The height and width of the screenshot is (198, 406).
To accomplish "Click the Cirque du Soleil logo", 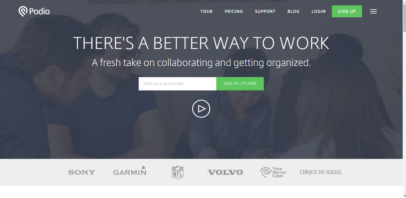I will click(321, 172).
